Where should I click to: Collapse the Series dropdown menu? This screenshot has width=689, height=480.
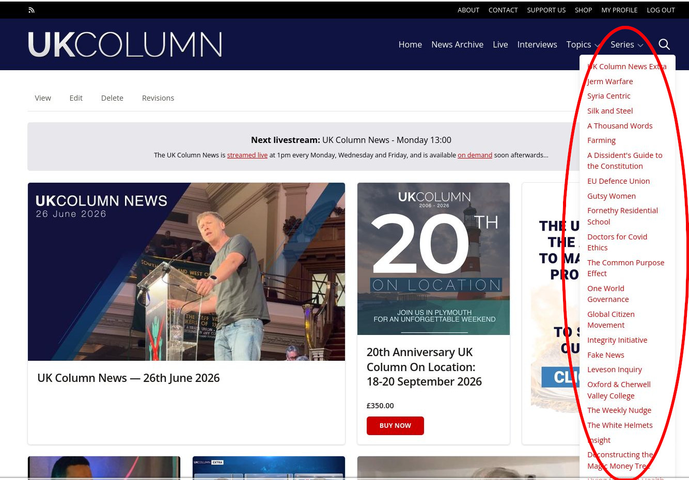[x=627, y=44]
